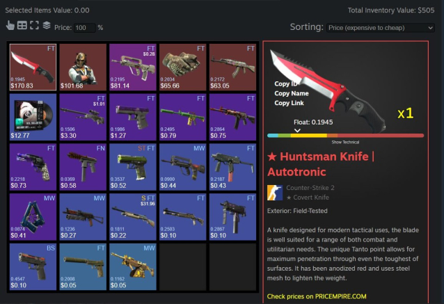Click the Price percentage input field
Screen dimensions: 444x304
84,28
